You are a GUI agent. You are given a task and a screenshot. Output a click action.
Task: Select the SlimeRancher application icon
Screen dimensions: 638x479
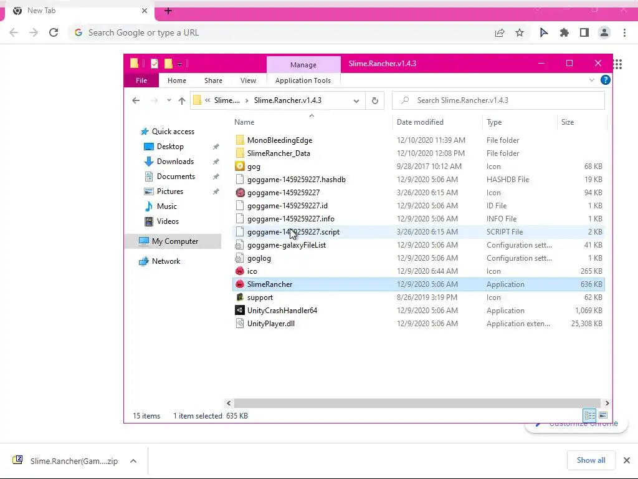click(x=240, y=284)
